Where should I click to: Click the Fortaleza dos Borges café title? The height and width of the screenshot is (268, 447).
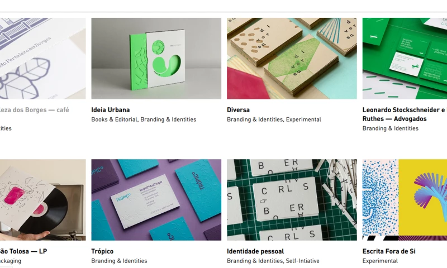(35, 110)
